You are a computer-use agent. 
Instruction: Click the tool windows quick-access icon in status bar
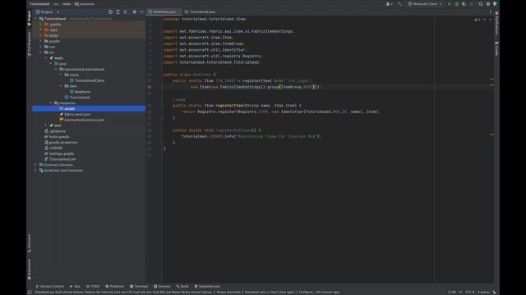[30, 292]
